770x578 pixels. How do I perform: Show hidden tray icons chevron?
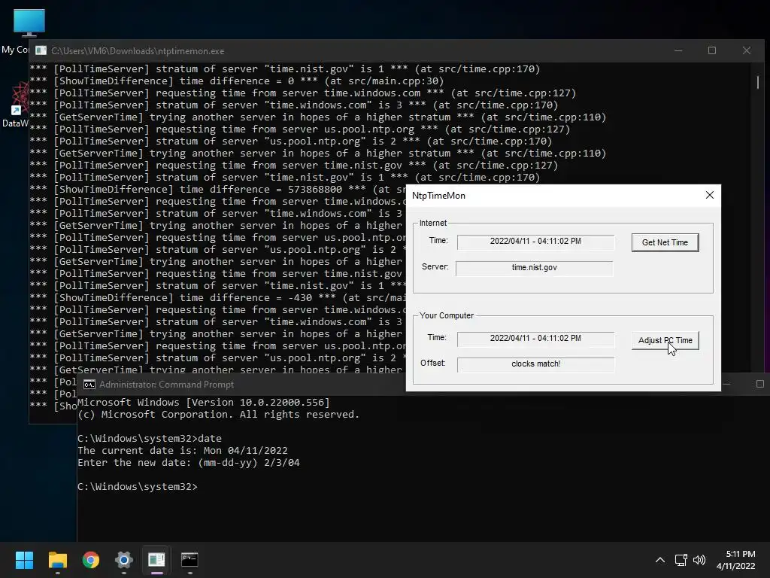point(660,560)
